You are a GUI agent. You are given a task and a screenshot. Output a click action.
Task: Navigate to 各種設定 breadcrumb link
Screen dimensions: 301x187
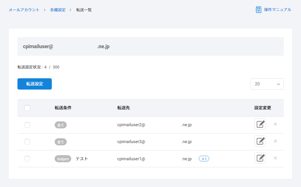pyautogui.click(x=58, y=10)
